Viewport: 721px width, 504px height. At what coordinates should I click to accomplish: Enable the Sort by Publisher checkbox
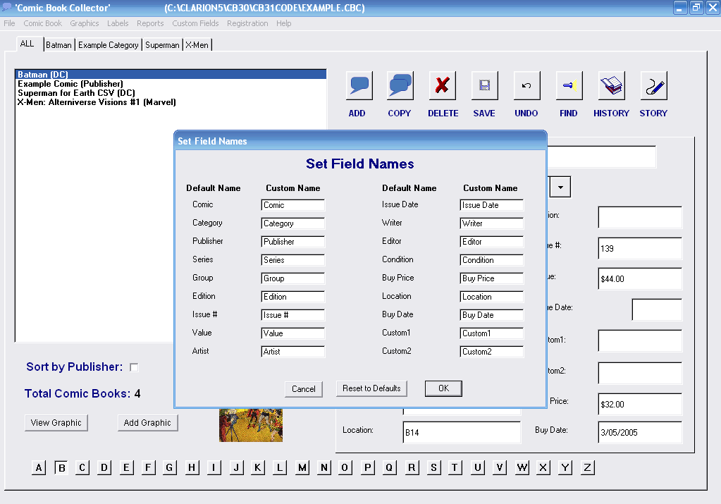click(133, 367)
